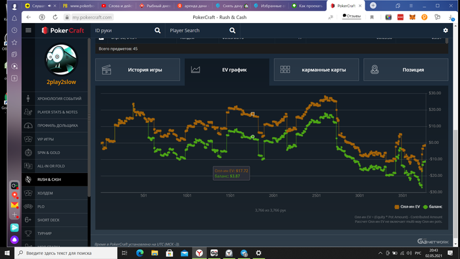This screenshot has width=460, height=259.
Task: Open Alice assistant purple icon
Action: [x=14, y=240]
